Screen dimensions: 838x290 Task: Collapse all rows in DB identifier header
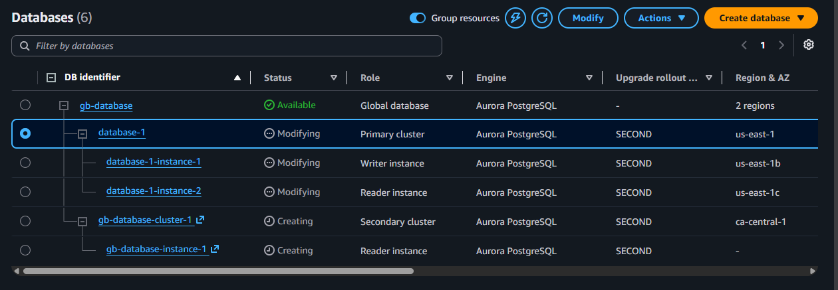[x=51, y=78]
